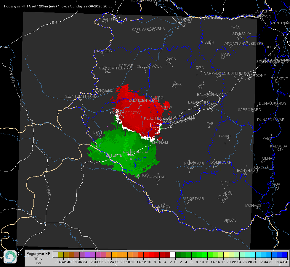Click the KÖRMEND city label
The width and height of the screenshot is (290, 267).
click(x=104, y=90)
